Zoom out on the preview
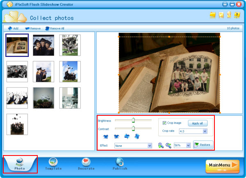The image size is (246, 178). (x=169, y=145)
